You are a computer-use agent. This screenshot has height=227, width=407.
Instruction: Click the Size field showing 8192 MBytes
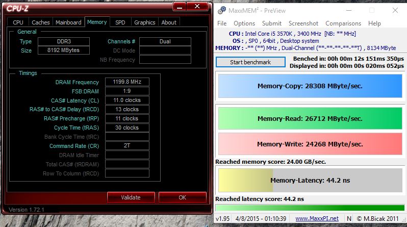click(64, 50)
